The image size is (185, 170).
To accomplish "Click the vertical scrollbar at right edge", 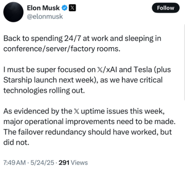I will pyautogui.click(x=185, y=62).
